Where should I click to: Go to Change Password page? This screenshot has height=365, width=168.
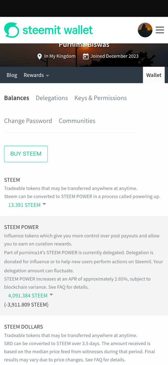tap(28, 121)
